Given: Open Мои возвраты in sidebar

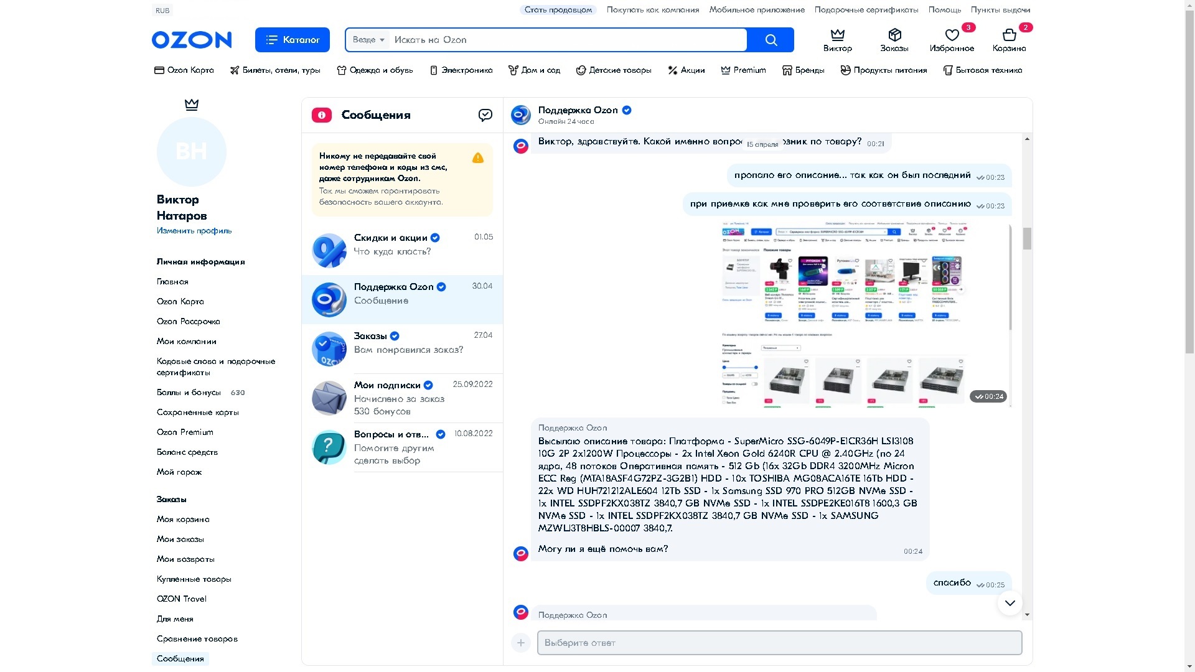Looking at the screenshot, I should point(185,559).
